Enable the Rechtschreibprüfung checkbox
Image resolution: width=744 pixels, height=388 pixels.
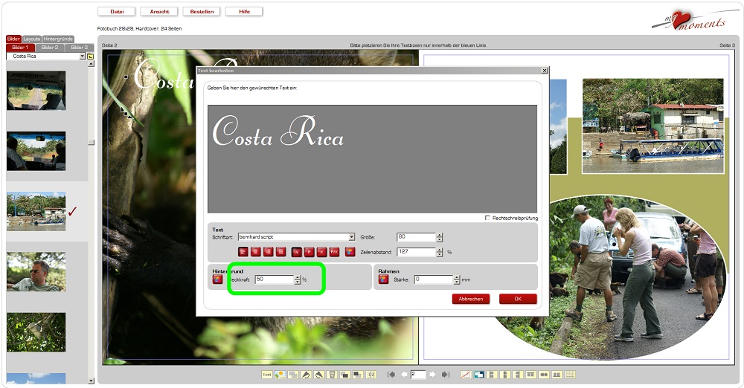click(487, 218)
